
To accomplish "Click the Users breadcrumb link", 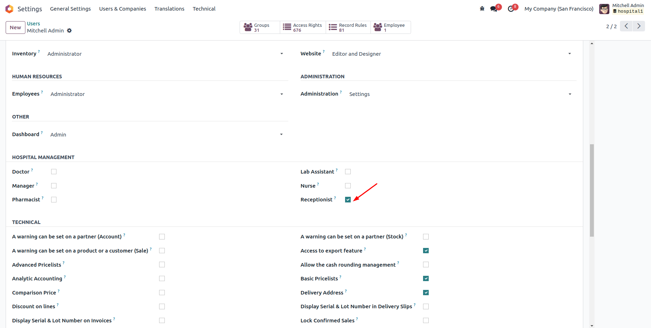I will coord(34,24).
